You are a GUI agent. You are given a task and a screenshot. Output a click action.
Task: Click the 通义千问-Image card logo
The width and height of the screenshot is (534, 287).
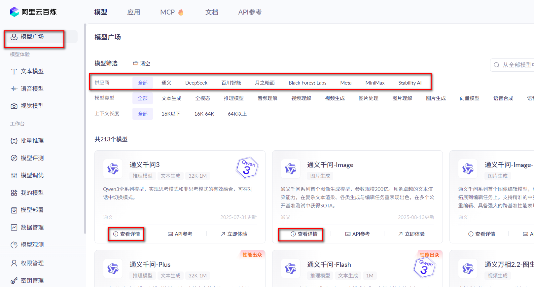click(291, 169)
